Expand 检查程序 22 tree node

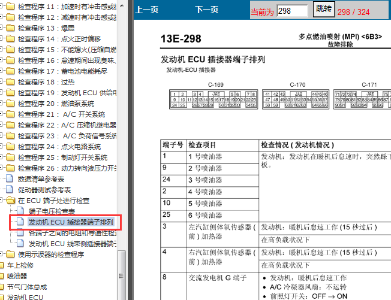point(1,125)
